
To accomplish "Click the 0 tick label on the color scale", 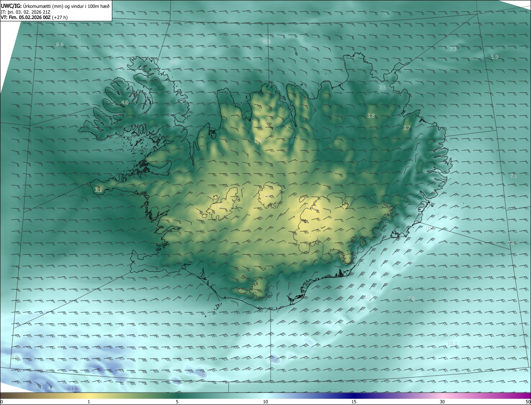I will click(2, 402).
